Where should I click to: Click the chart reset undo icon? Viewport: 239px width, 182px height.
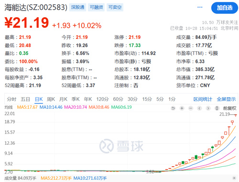click(x=173, y=108)
